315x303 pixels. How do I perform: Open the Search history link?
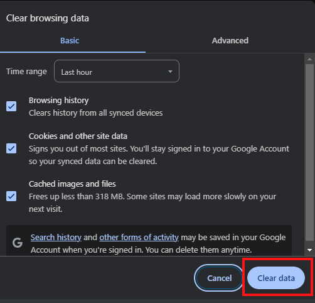[56, 238]
